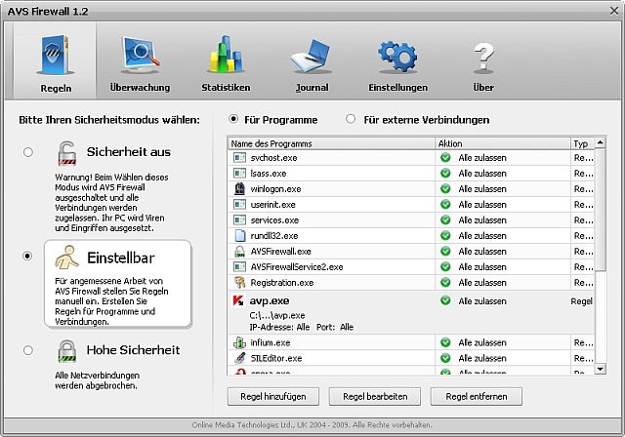Click the Registration.exe keys icon

click(x=239, y=282)
